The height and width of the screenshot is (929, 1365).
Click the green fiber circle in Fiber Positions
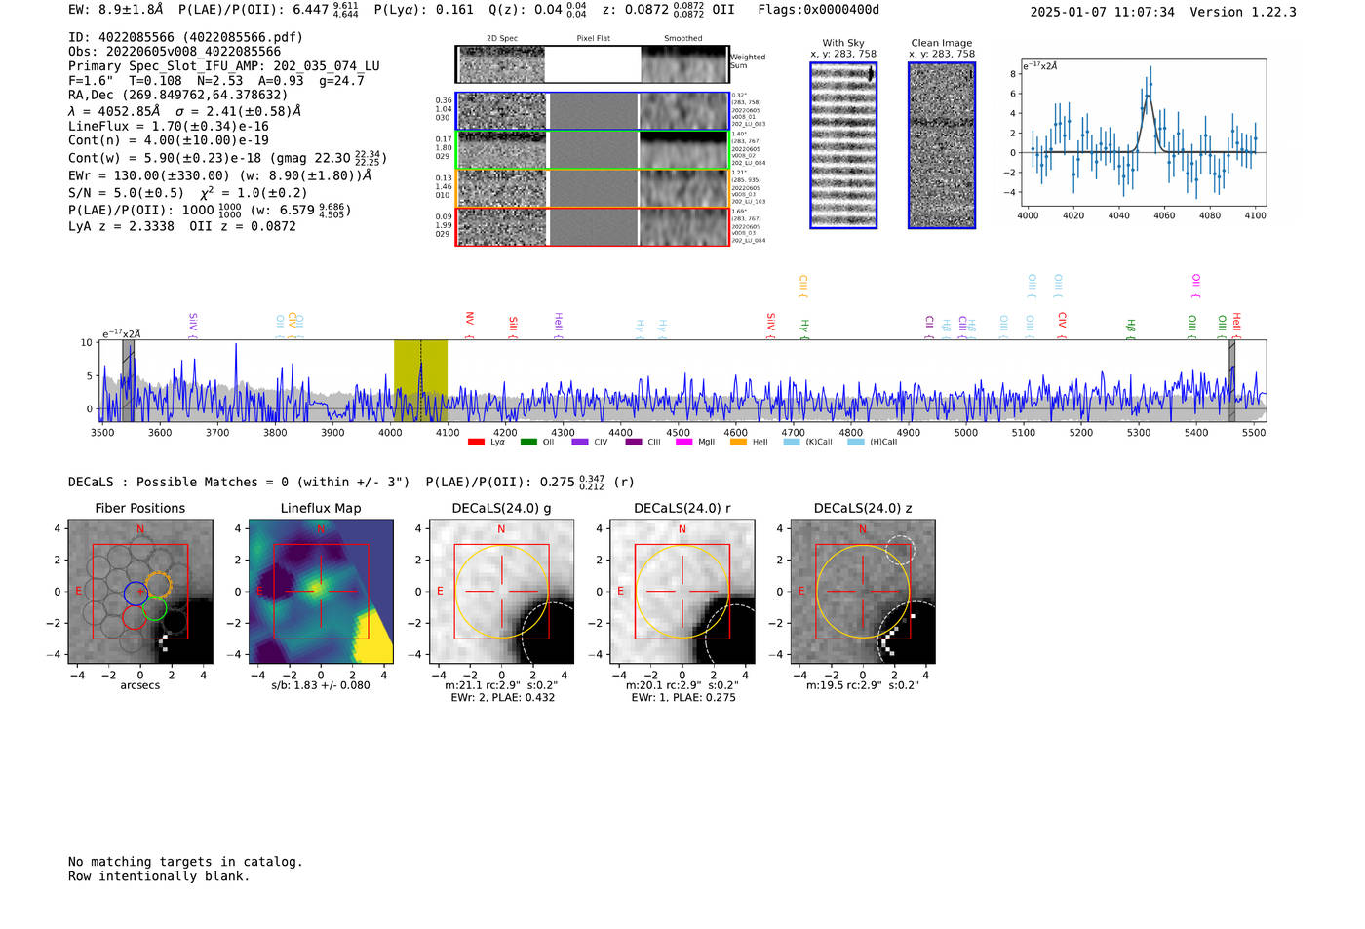coord(155,609)
